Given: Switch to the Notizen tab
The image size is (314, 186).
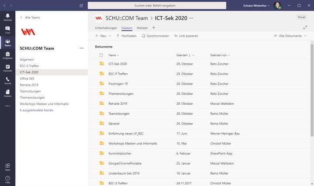Looking at the screenshot, I should (x=142, y=28).
